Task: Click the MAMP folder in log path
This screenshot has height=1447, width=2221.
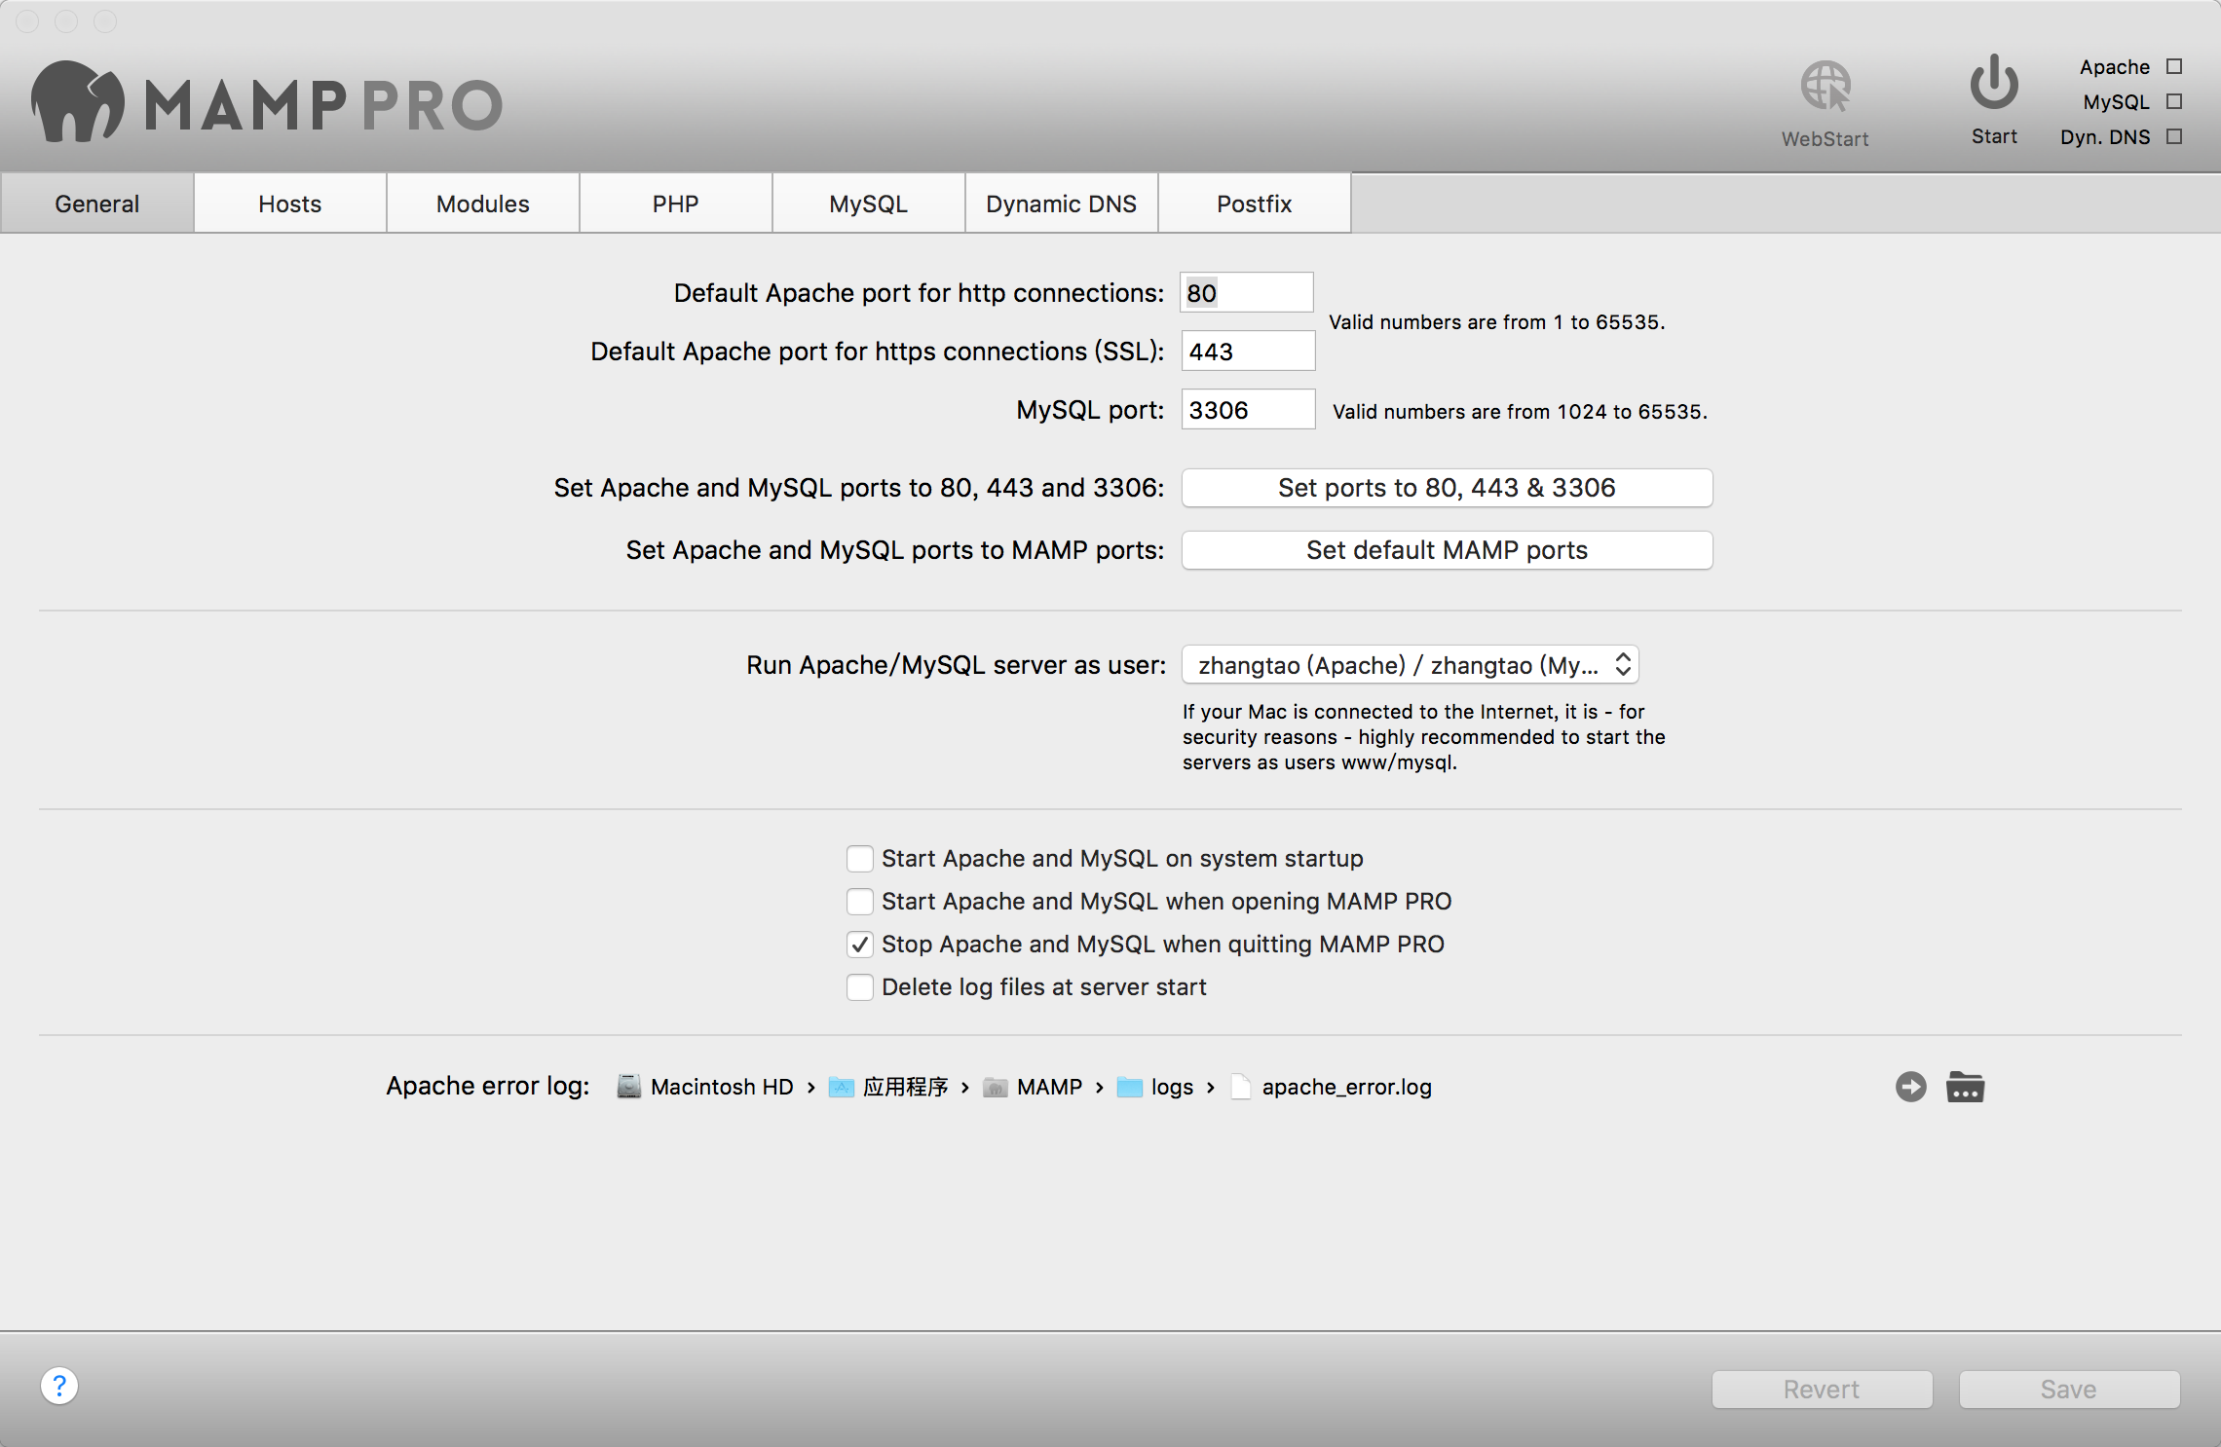Action: pyautogui.click(x=1033, y=1087)
